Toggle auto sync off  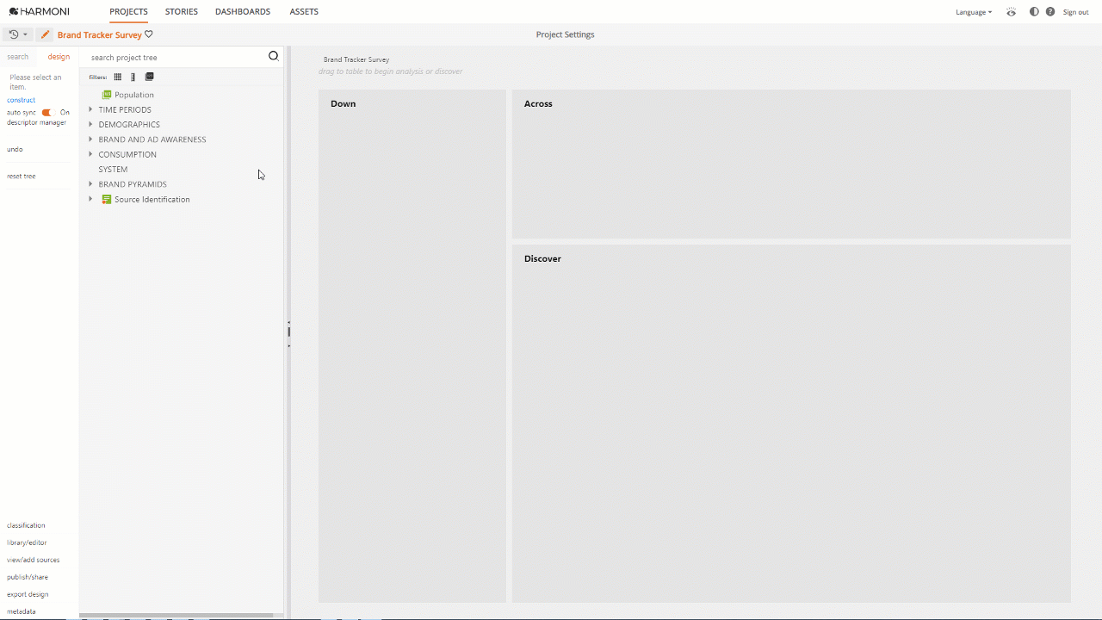coord(46,112)
